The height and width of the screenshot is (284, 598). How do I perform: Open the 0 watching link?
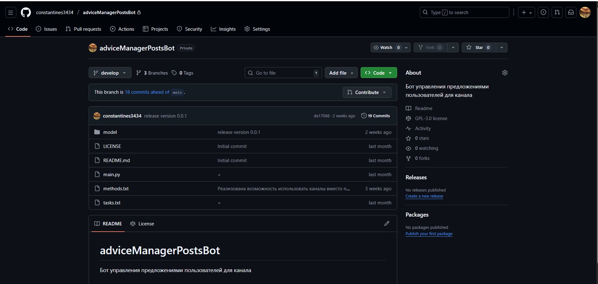point(422,148)
